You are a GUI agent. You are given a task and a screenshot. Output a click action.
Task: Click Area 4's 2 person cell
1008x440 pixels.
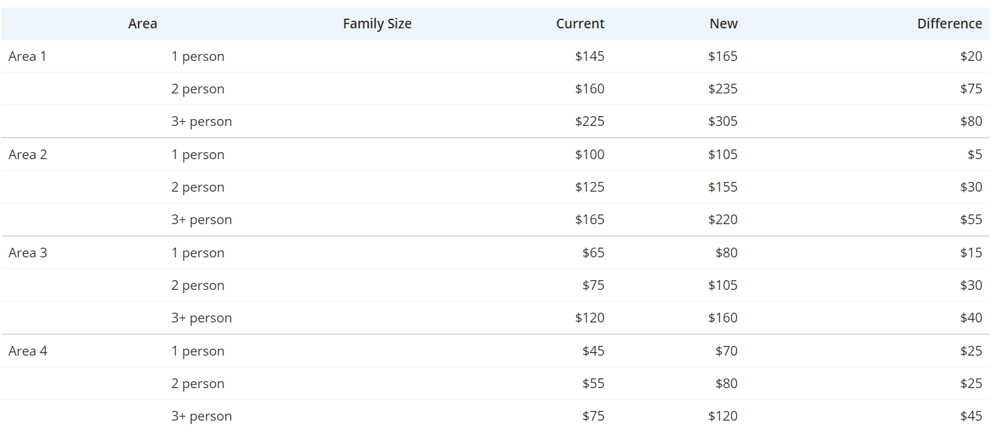[198, 383]
